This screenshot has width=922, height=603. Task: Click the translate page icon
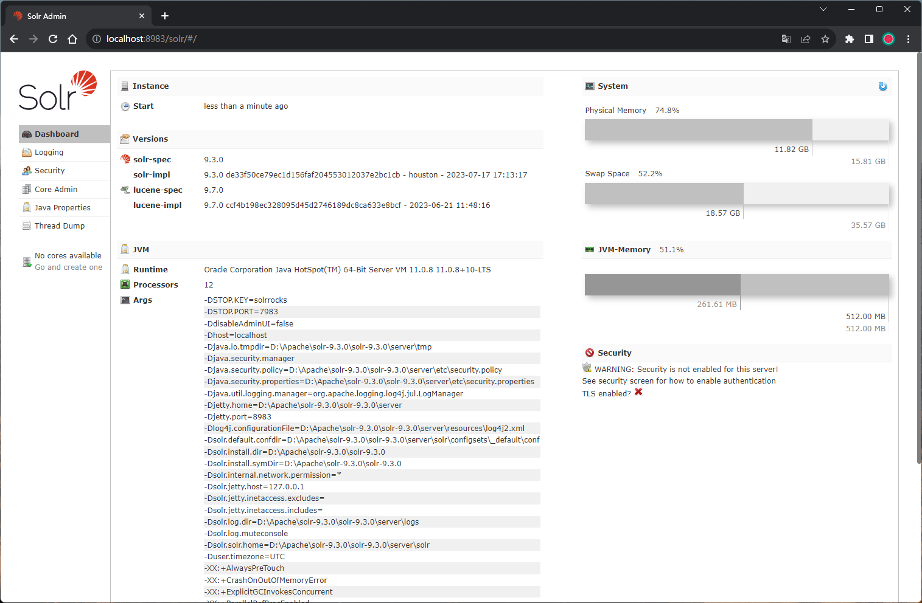[x=786, y=39]
